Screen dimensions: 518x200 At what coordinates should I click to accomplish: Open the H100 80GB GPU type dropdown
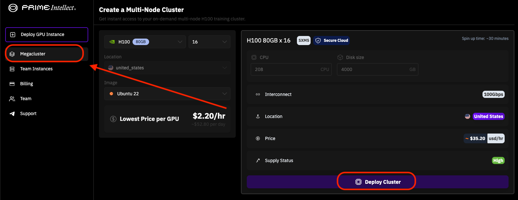pos(145,42)
